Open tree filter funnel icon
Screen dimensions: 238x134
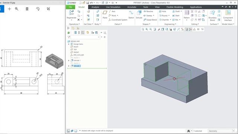pos(69,37)
